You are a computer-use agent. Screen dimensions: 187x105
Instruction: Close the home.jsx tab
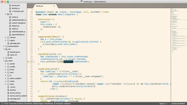54,6
